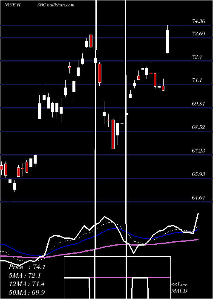The width and height of the screenshot is (213, 299).
Task: Click the 64.64 price level label
Action: (199, 197)
